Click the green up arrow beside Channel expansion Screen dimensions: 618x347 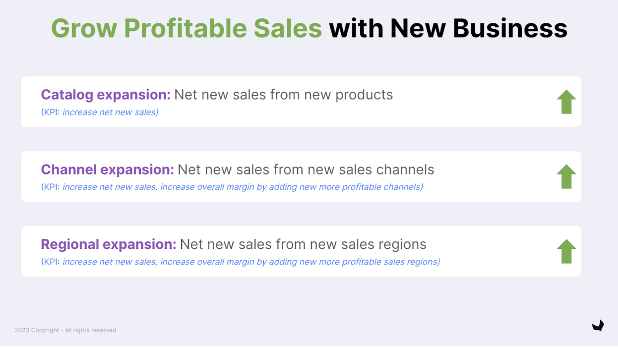pyautogui.click(x=566, y=176)
